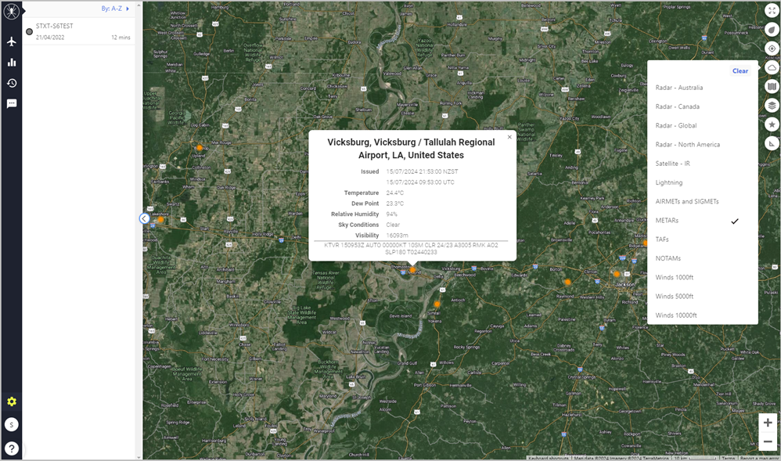781x461 pixels.
Task: Enable the Lightning layer
Action: [x=702, y=182]
